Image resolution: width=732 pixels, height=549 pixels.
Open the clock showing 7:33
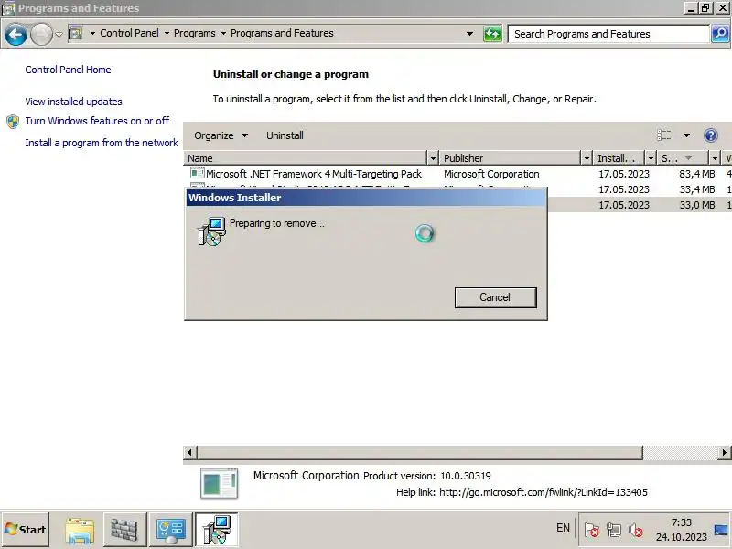pyautogui.click(x=681, y=530)
